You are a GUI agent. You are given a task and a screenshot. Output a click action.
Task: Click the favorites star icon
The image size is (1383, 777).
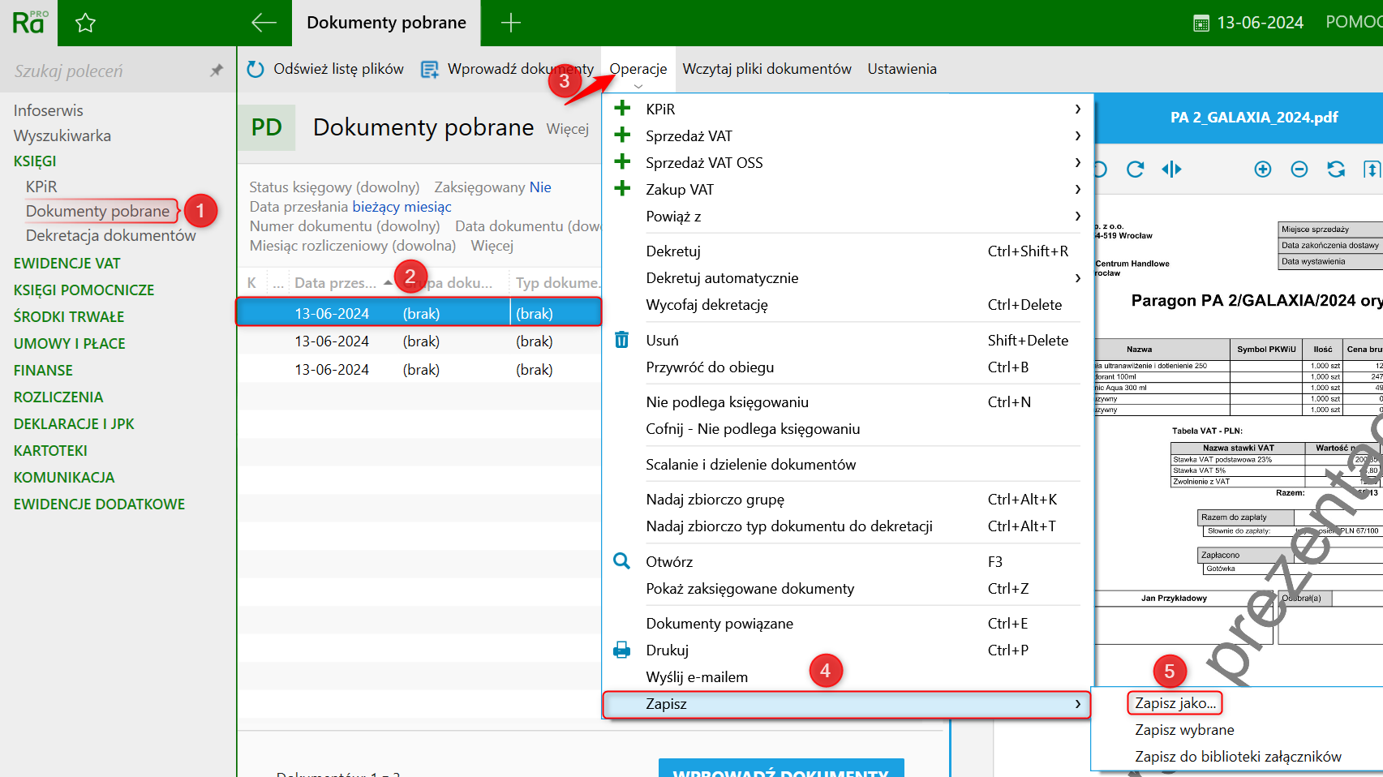pyautogui.click(x=85, y=23)
